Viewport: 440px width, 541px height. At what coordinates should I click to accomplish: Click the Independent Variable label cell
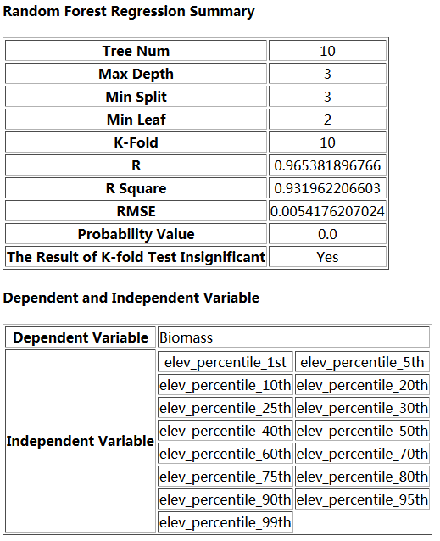point(81,441)
